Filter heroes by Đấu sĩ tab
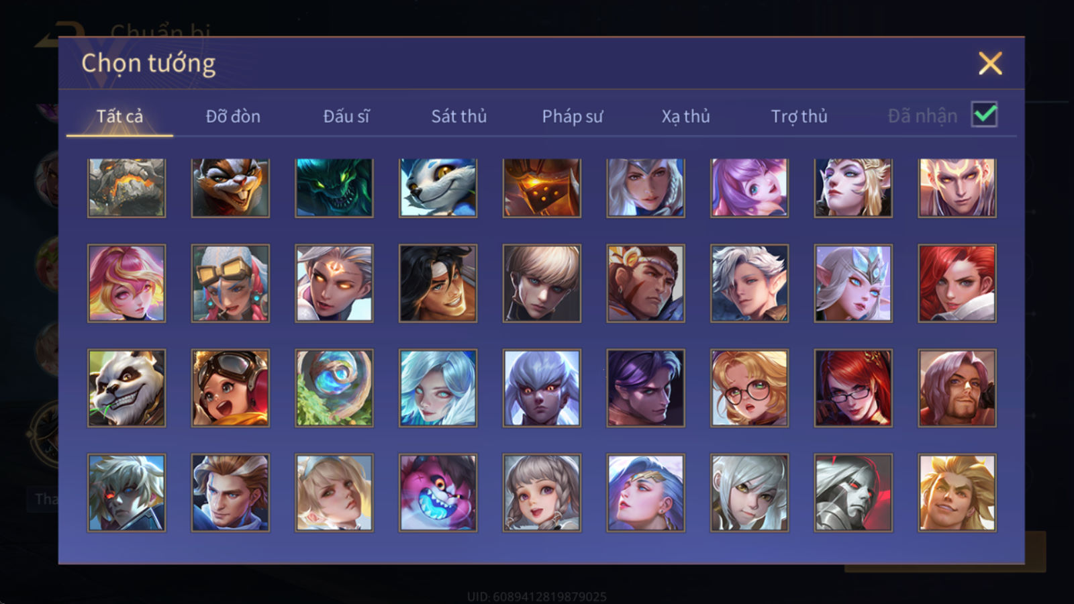Viewport: 1074px width, 604px height. pos(346,116)
